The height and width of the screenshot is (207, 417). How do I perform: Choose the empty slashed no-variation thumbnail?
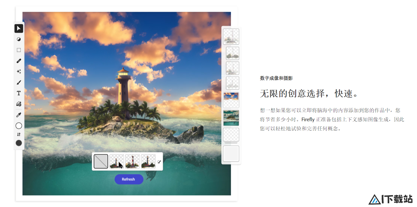pos(101,161)
